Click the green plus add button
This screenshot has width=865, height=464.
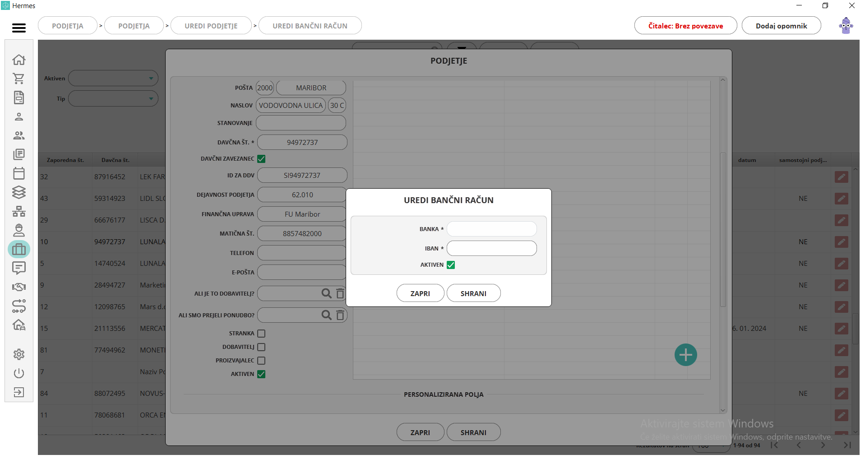pos(686,355)
